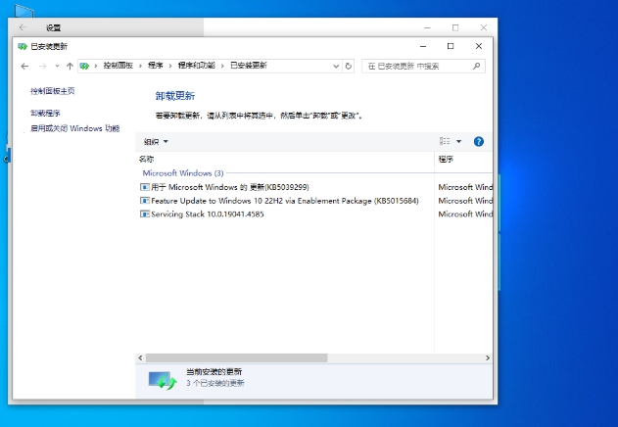Click the back navigation arrow
Screen dimensions: 618x427
coord(25,66)
